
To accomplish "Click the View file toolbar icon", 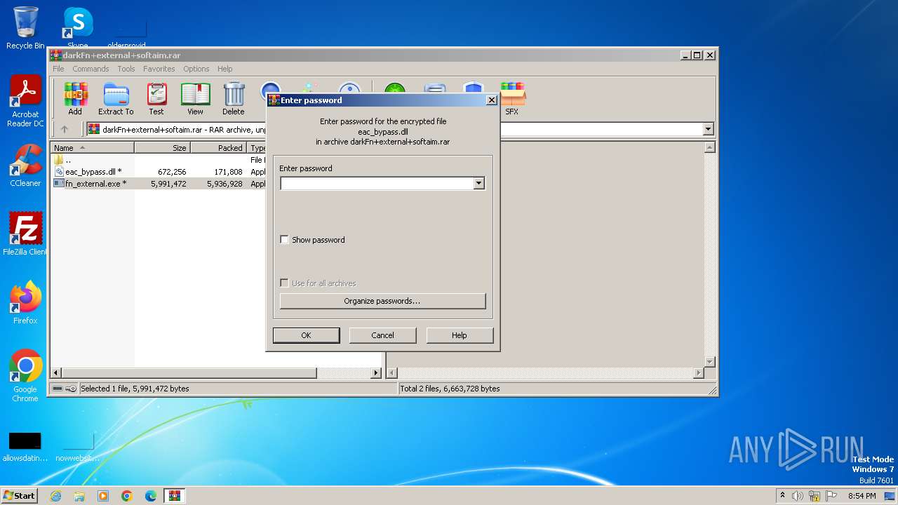I will click(x=195, y=99).
